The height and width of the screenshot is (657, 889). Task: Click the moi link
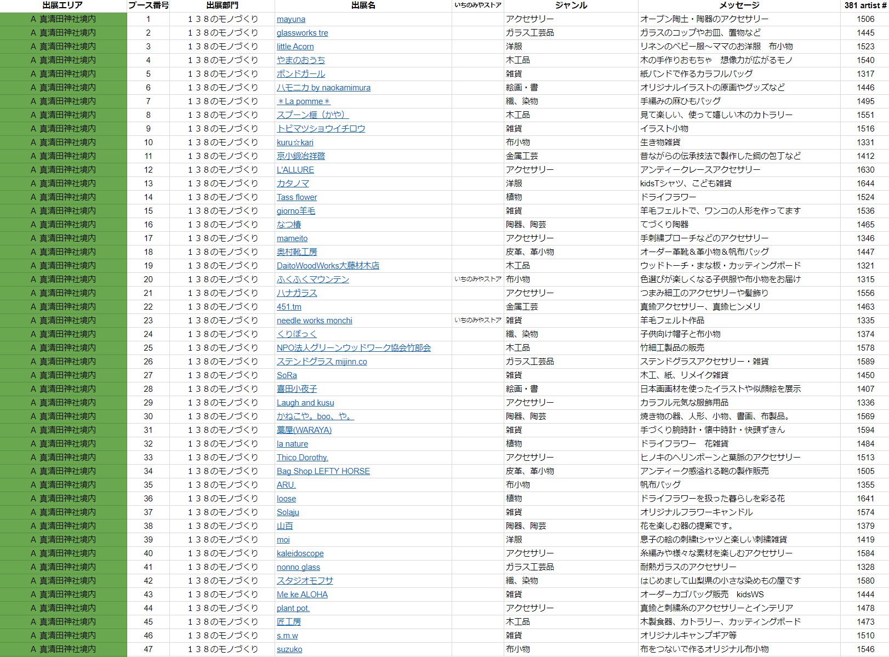point(283,540)
